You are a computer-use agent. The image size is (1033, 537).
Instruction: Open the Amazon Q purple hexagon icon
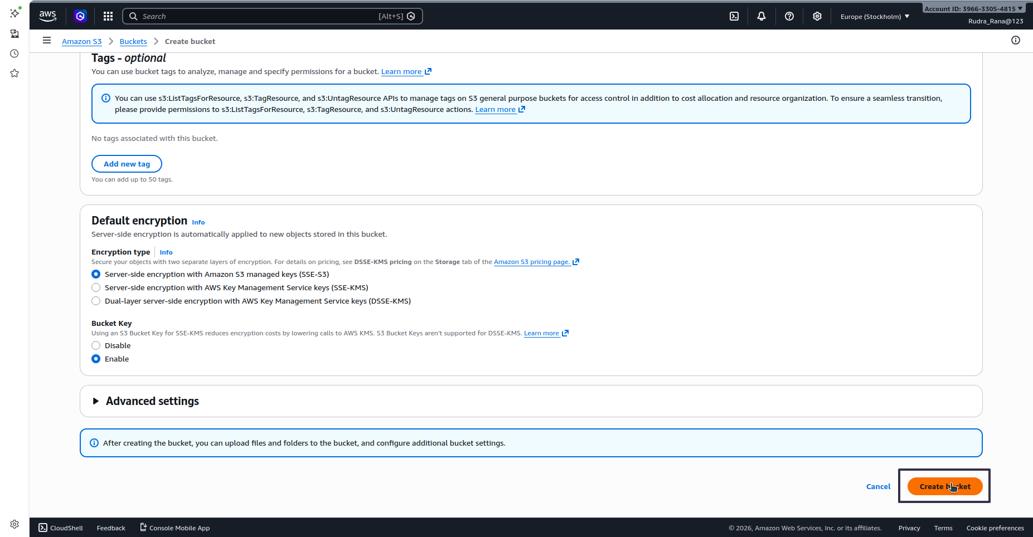tap(80, 16)
